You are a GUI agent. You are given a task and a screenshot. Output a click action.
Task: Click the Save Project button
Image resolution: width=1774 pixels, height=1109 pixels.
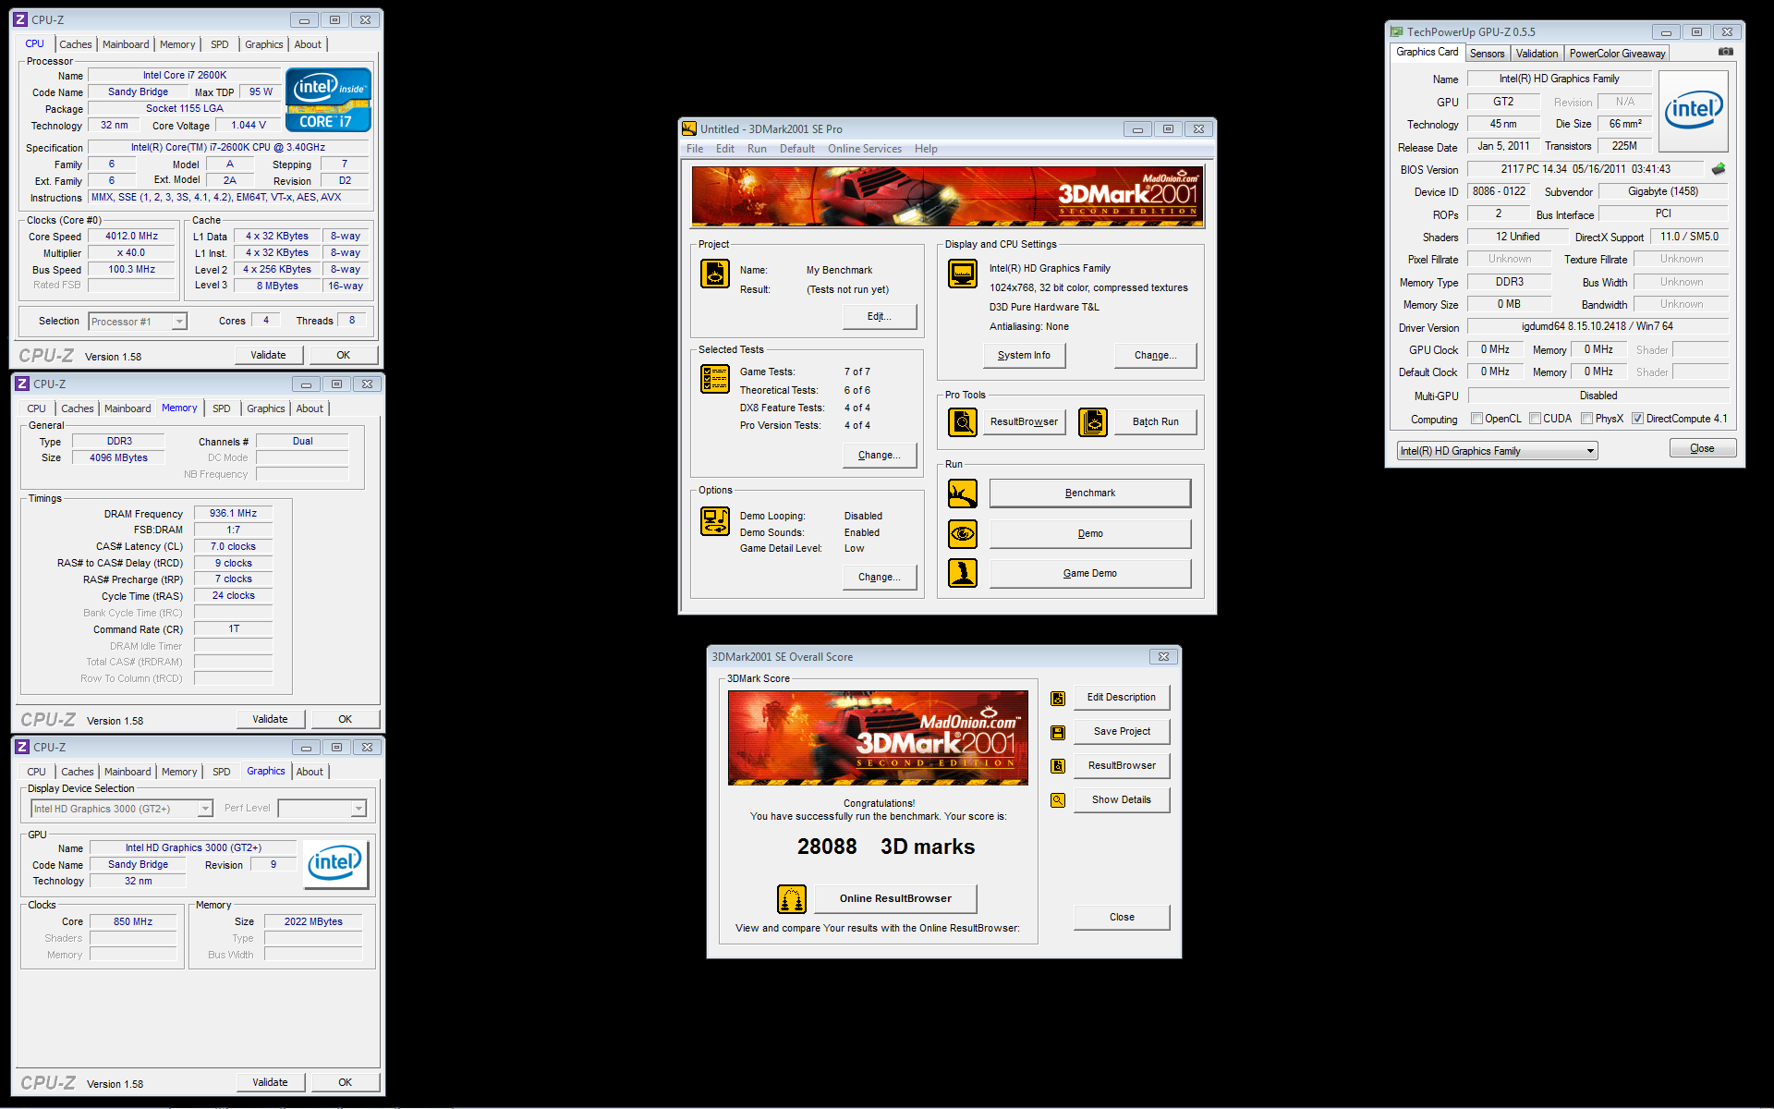[x=1122, y=731]
